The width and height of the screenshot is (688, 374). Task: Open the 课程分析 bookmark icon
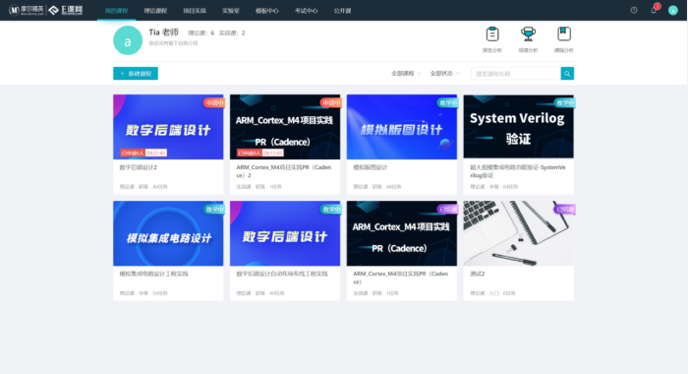click(564, 34)
